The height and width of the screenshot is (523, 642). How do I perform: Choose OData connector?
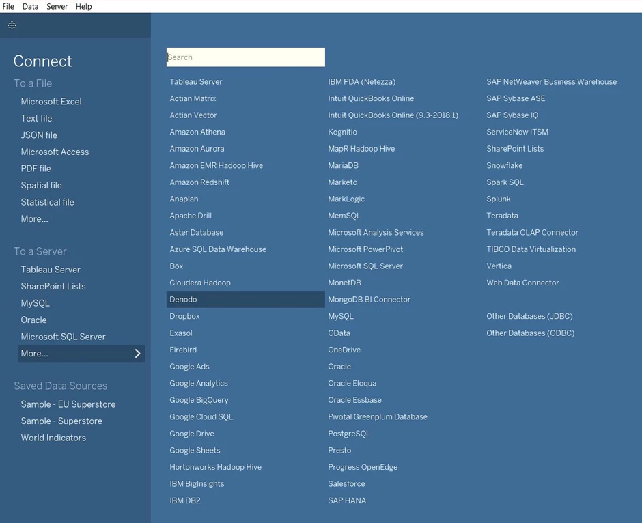[x=339, y=333]
